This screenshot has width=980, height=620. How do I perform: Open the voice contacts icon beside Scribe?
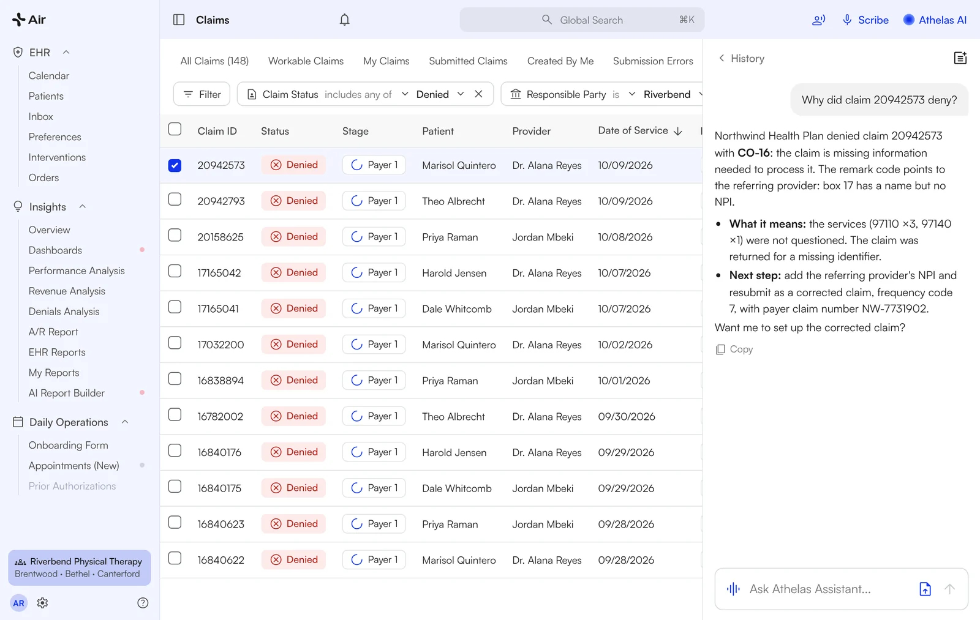(819, 20)
